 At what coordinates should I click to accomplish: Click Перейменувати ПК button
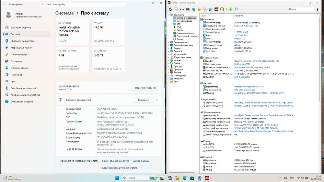(x=145, y=88)
